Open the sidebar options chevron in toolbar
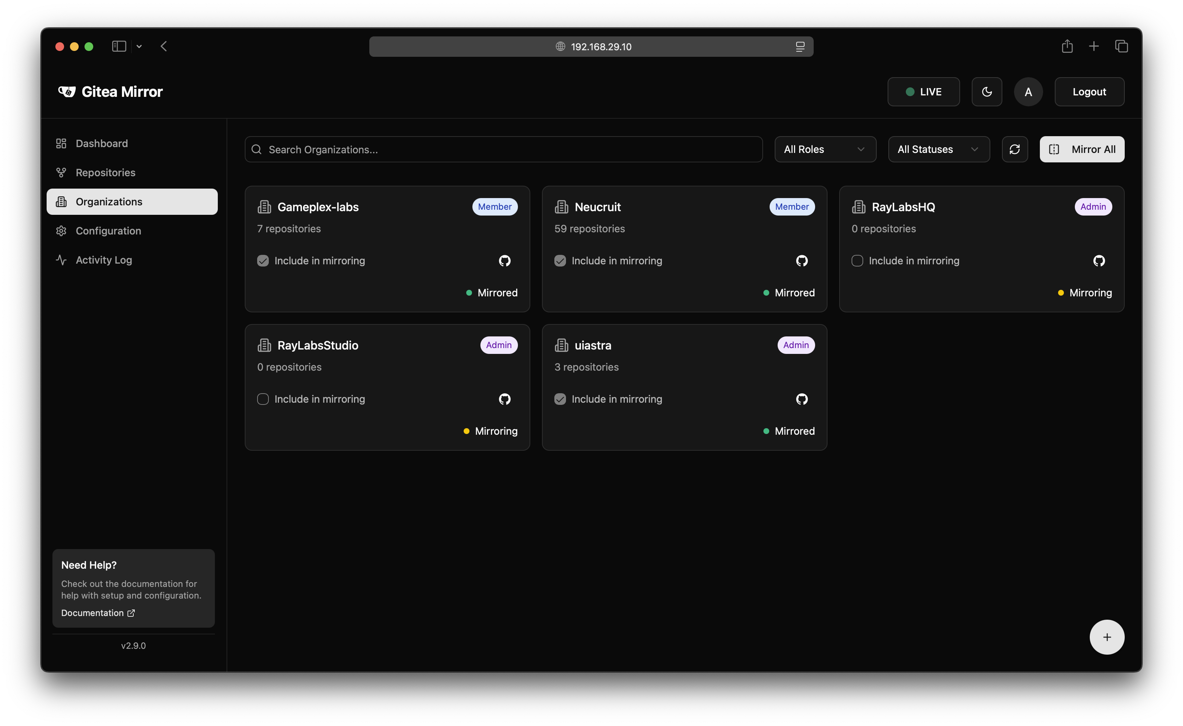This screenshot has height=726, width=1183. click(139, 47)
